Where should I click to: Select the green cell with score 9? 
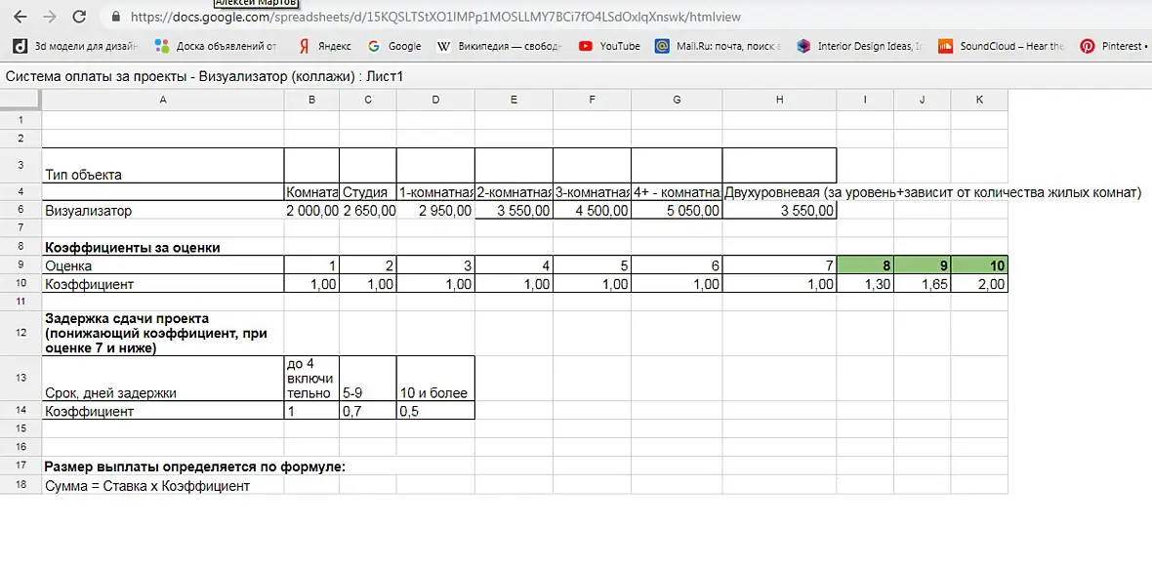(922, 265)
